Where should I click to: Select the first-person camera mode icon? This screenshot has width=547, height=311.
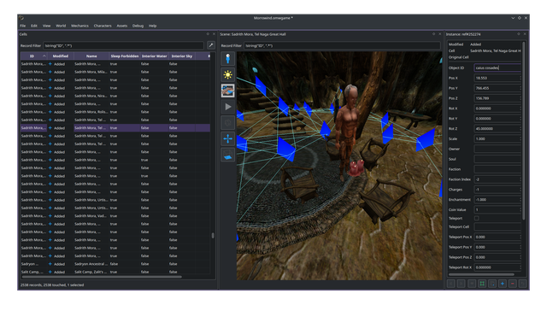click(228, 59)
